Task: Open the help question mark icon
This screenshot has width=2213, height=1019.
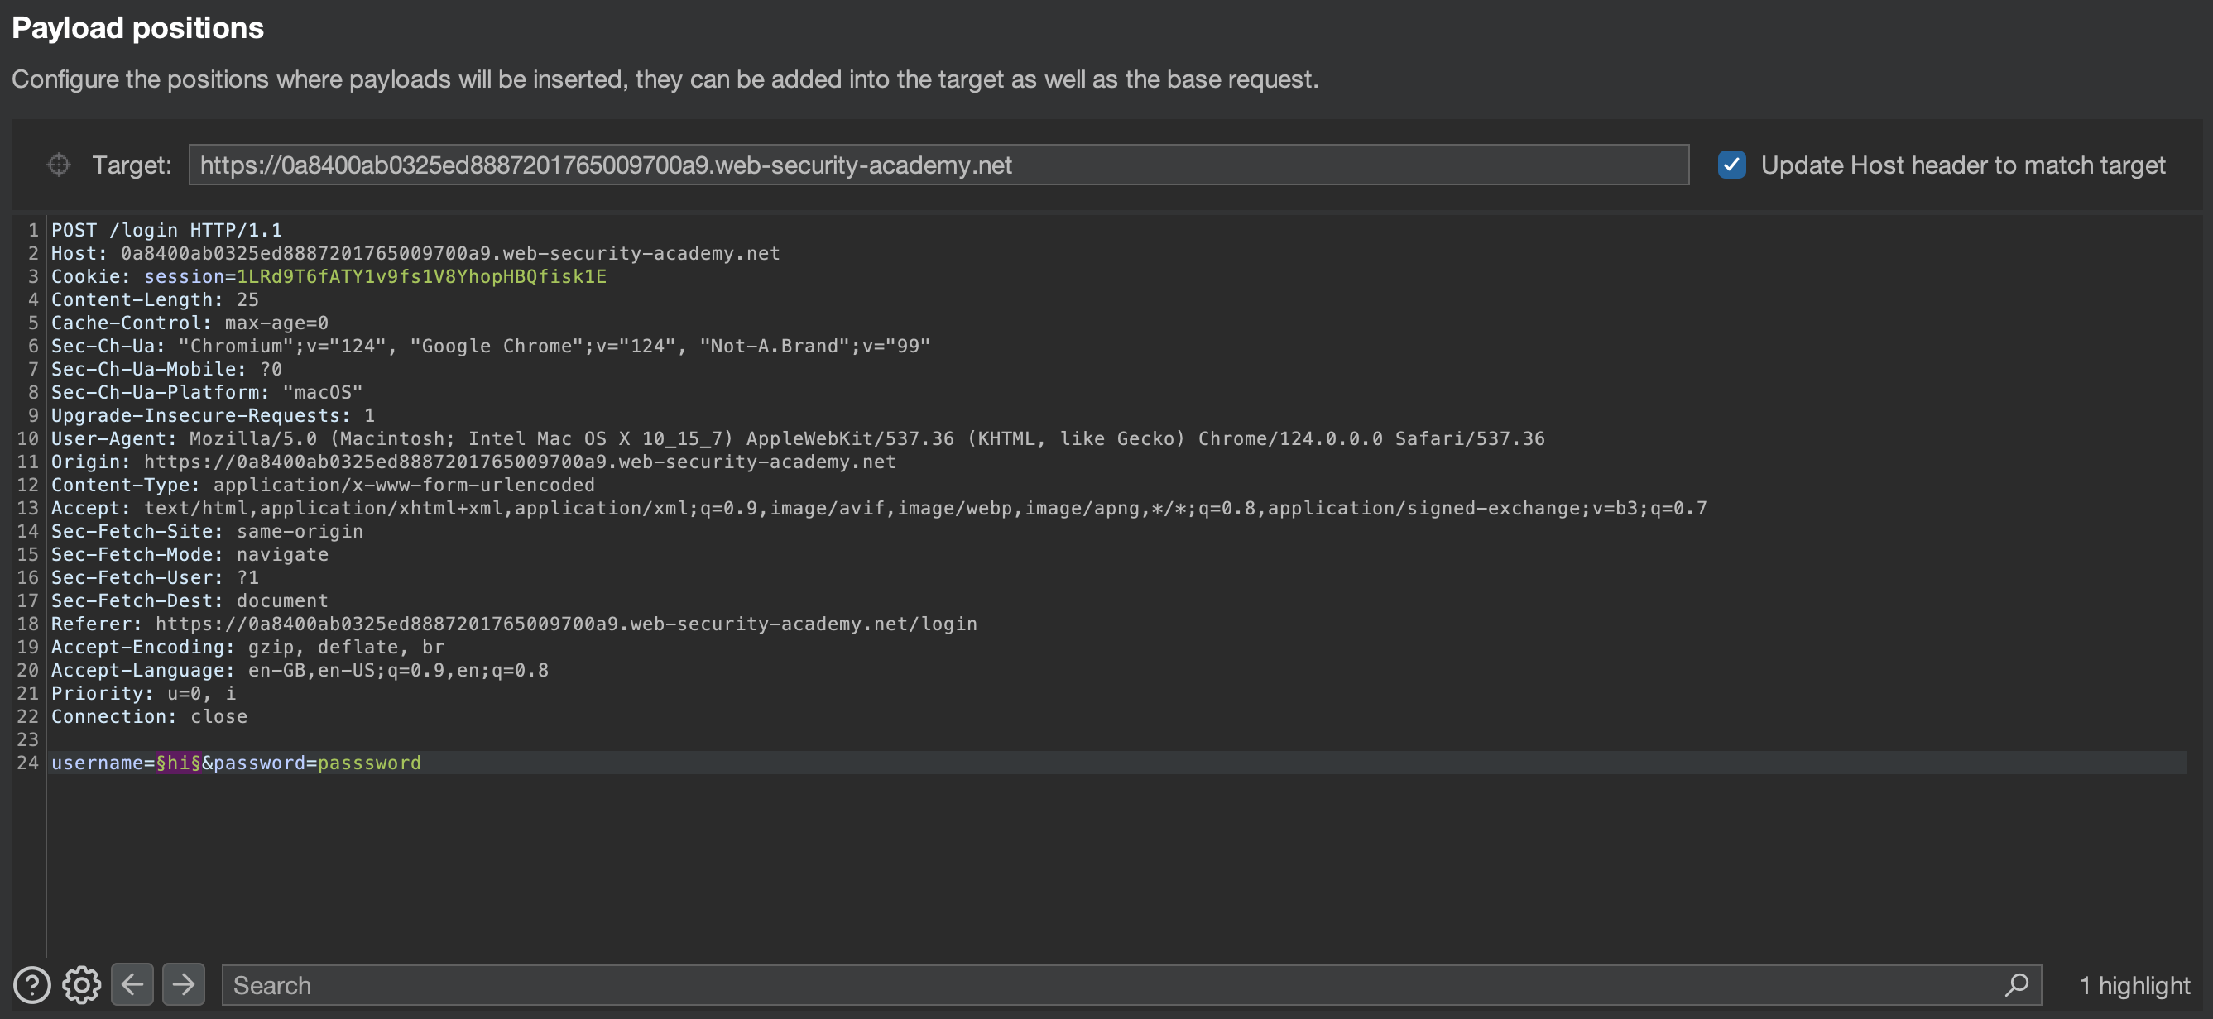Action: [31, 984]
